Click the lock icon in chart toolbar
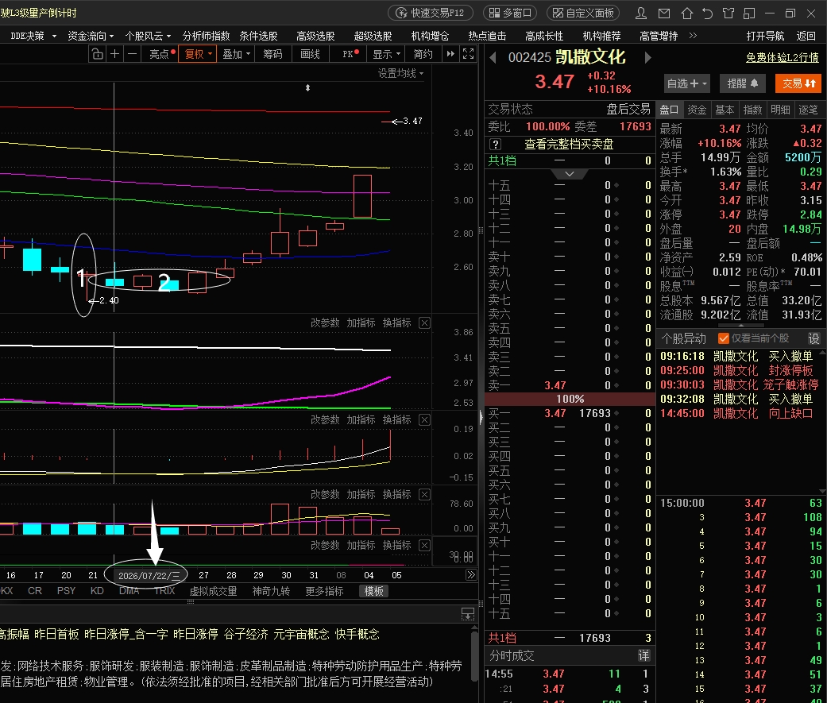Viewport: 827px width, 703px height. [98, 54]
